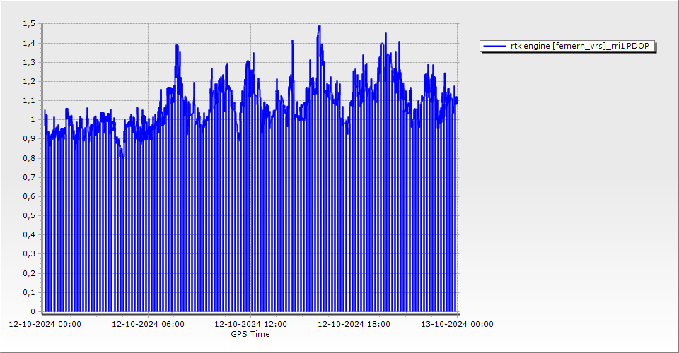The height and width of the screenshot is (353, 679).
Task: Click the 12-10-2024 06:00 time axis label
Action: click(149, 324)
